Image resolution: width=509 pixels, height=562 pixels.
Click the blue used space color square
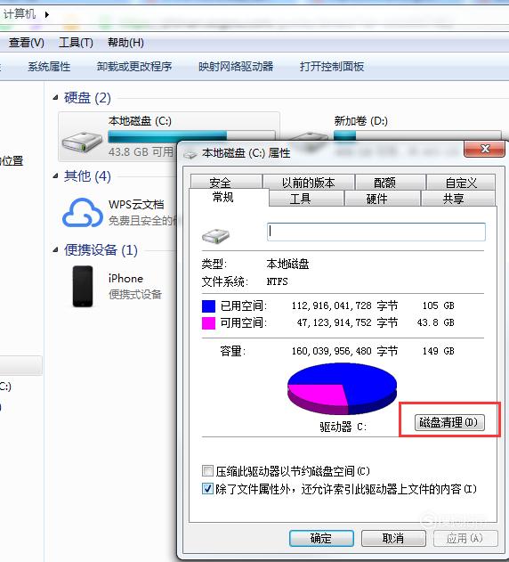[x=208, y=306]
